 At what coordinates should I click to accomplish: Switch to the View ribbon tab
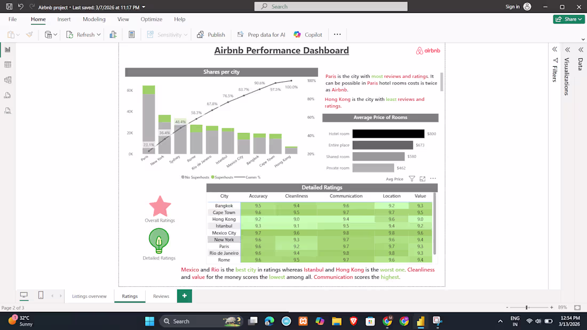(x=123, y=19)
